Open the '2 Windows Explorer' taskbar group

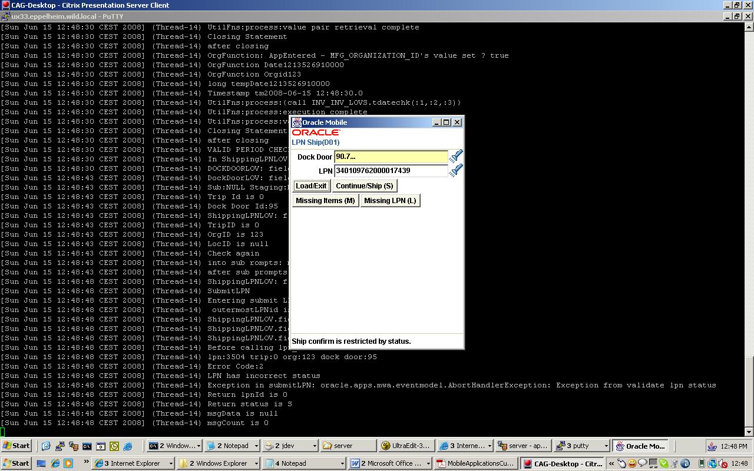click(217, 463)
